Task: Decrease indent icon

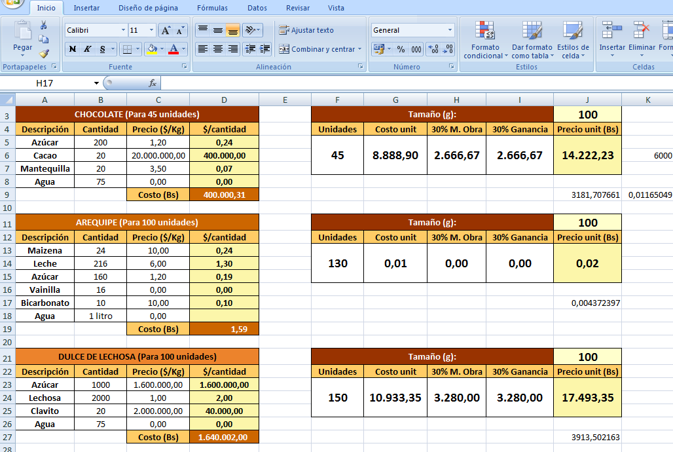Action: coord(250,49)
